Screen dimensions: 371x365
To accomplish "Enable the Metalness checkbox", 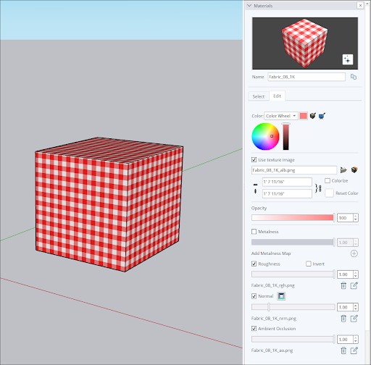I will [x=254, y=232].
